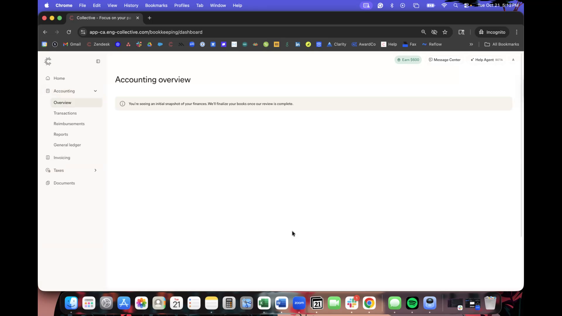Click the Earn $600 referral button
This screenshot has height=316, width=562.
coord(408,60)
